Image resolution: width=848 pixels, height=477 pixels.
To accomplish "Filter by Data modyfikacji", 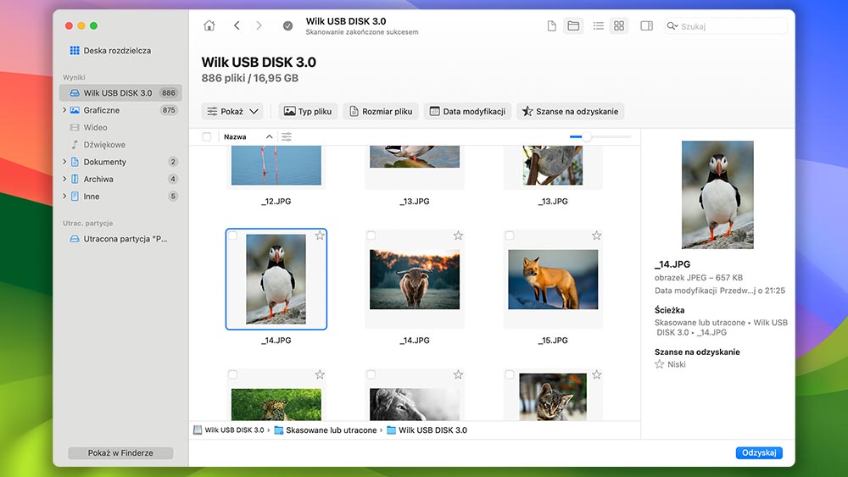I will click(468, 111).
